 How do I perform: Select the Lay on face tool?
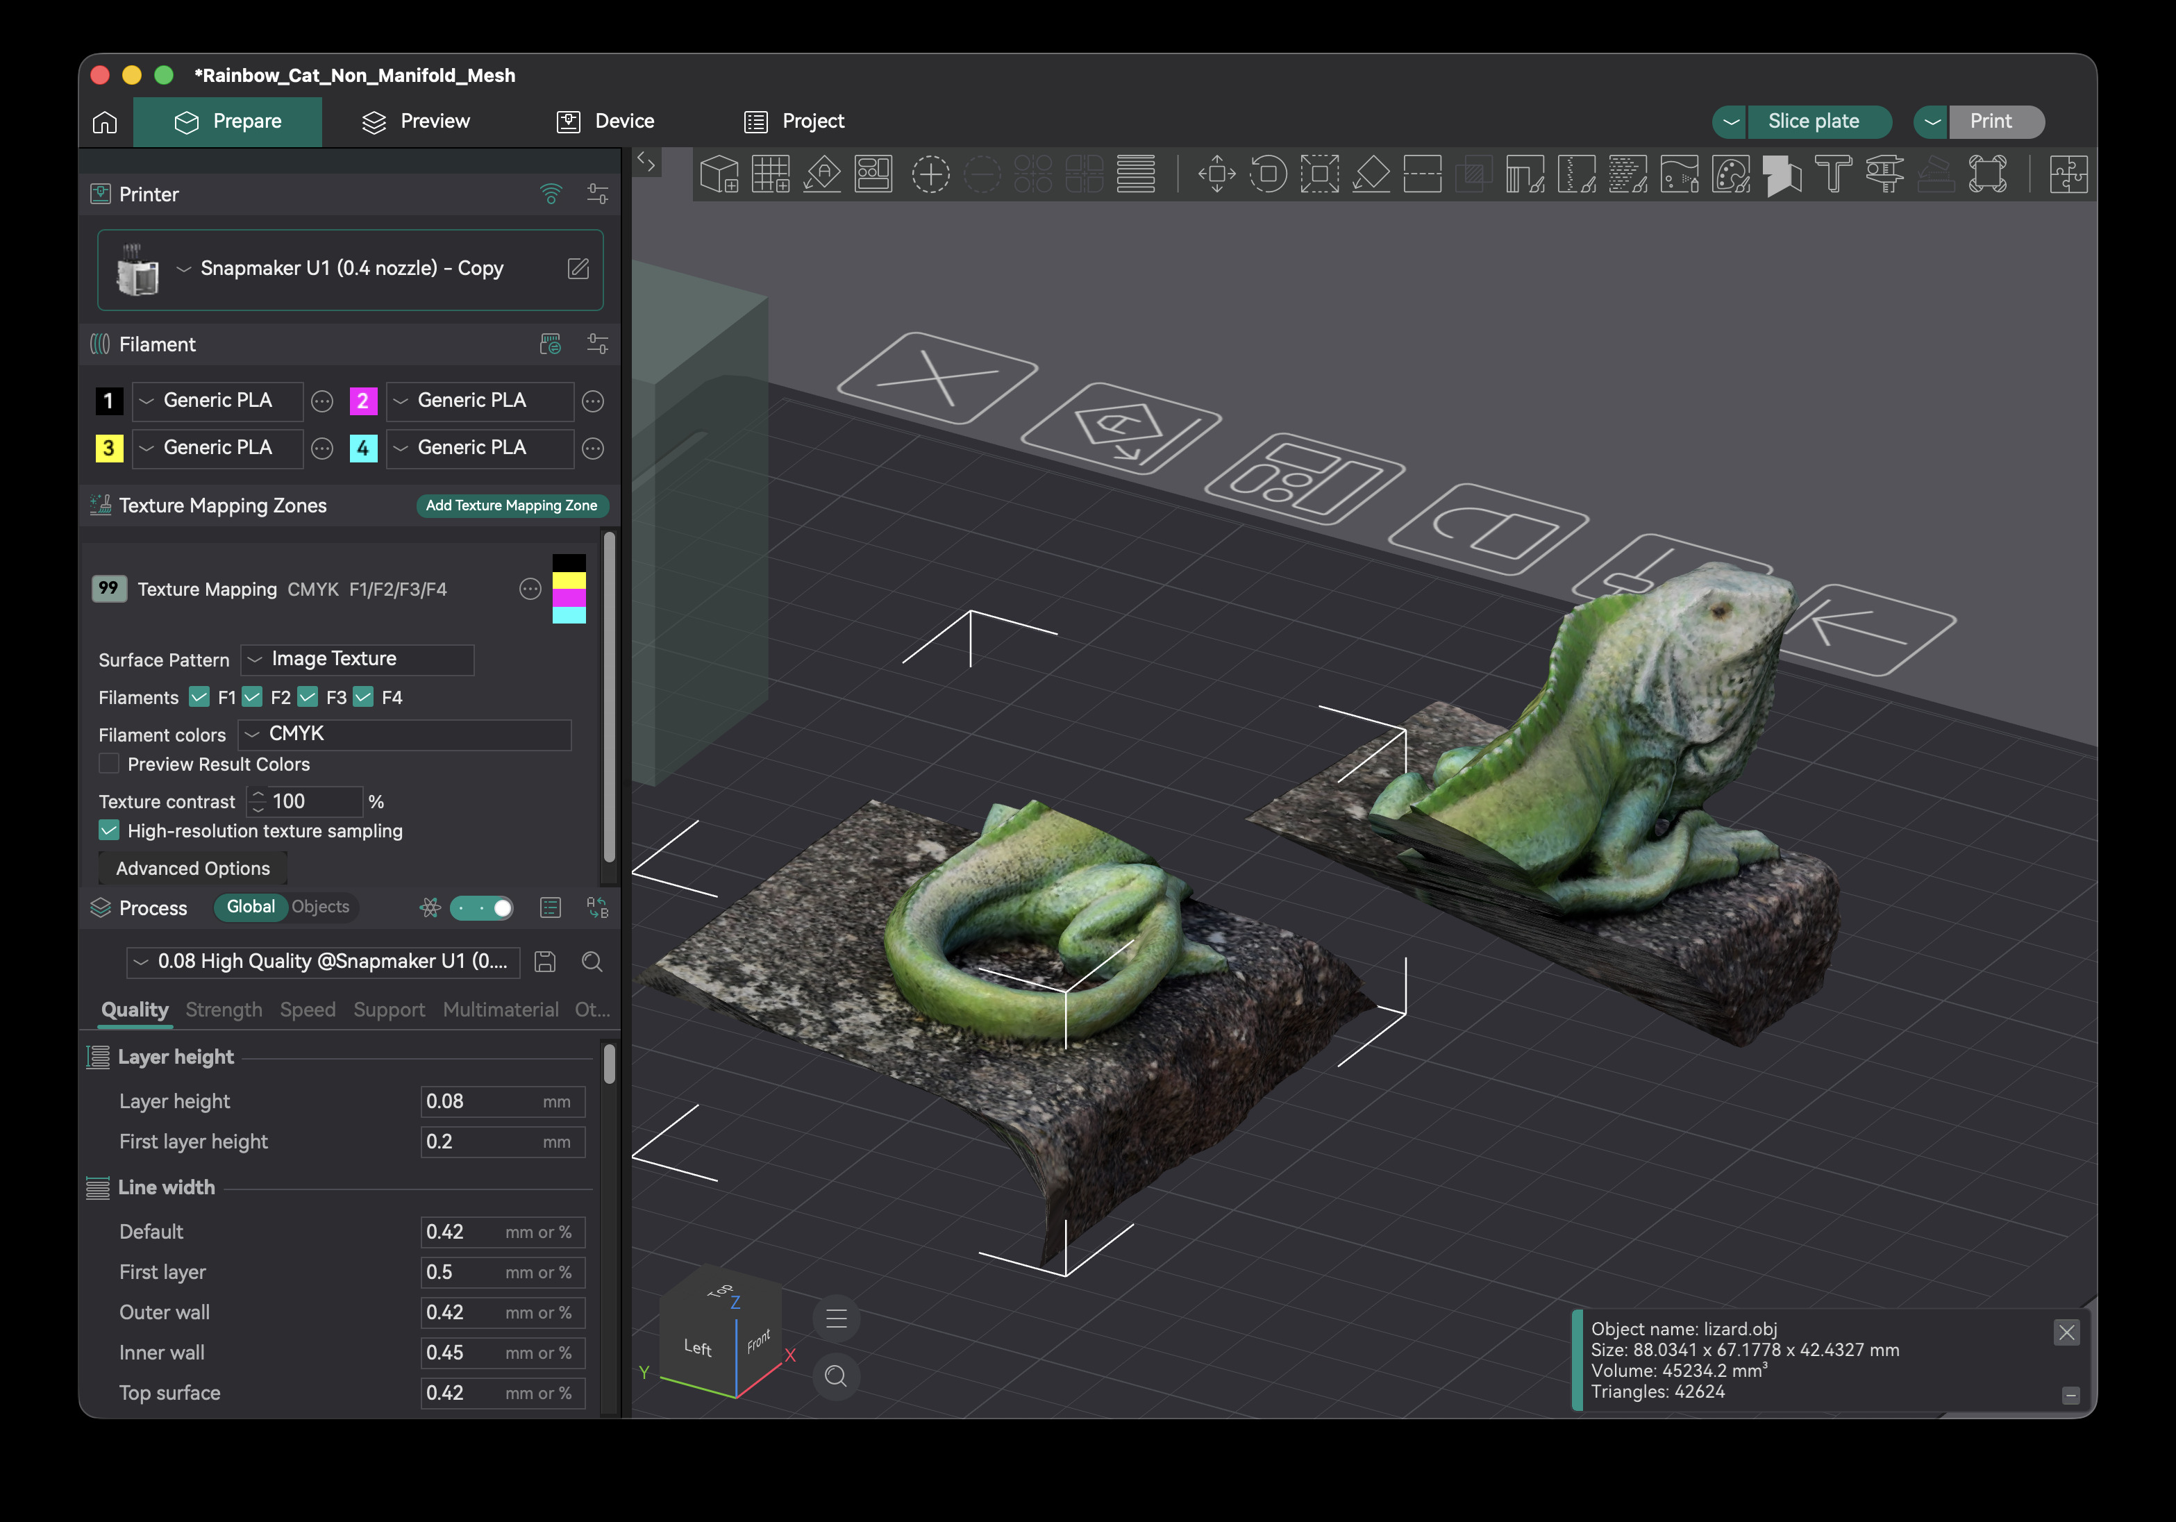[1371, 174]
